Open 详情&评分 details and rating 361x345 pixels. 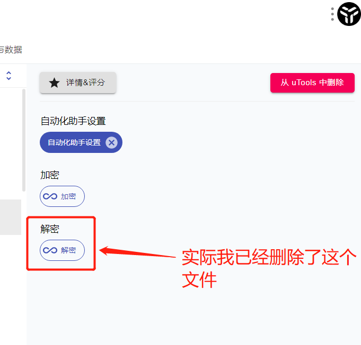click(x=78, y=83)
